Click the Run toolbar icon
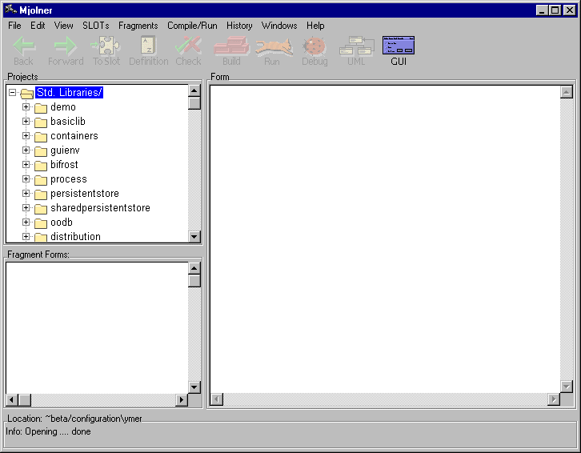The image size is (581, 453). [x=272, y=46]
